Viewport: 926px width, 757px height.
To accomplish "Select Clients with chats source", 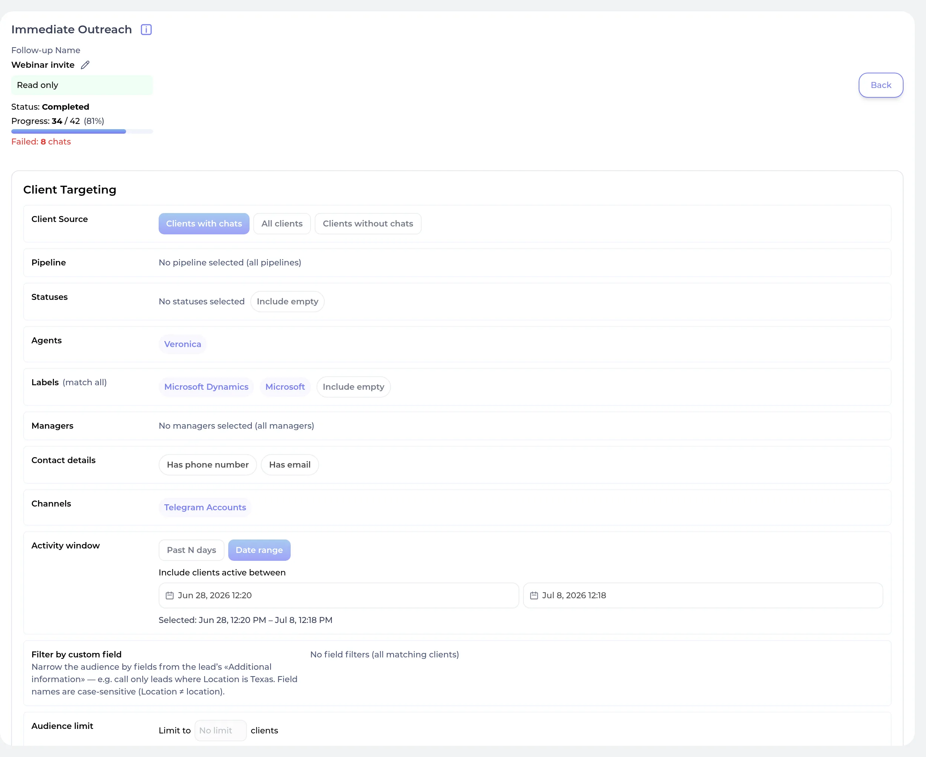I will (204, 224).
